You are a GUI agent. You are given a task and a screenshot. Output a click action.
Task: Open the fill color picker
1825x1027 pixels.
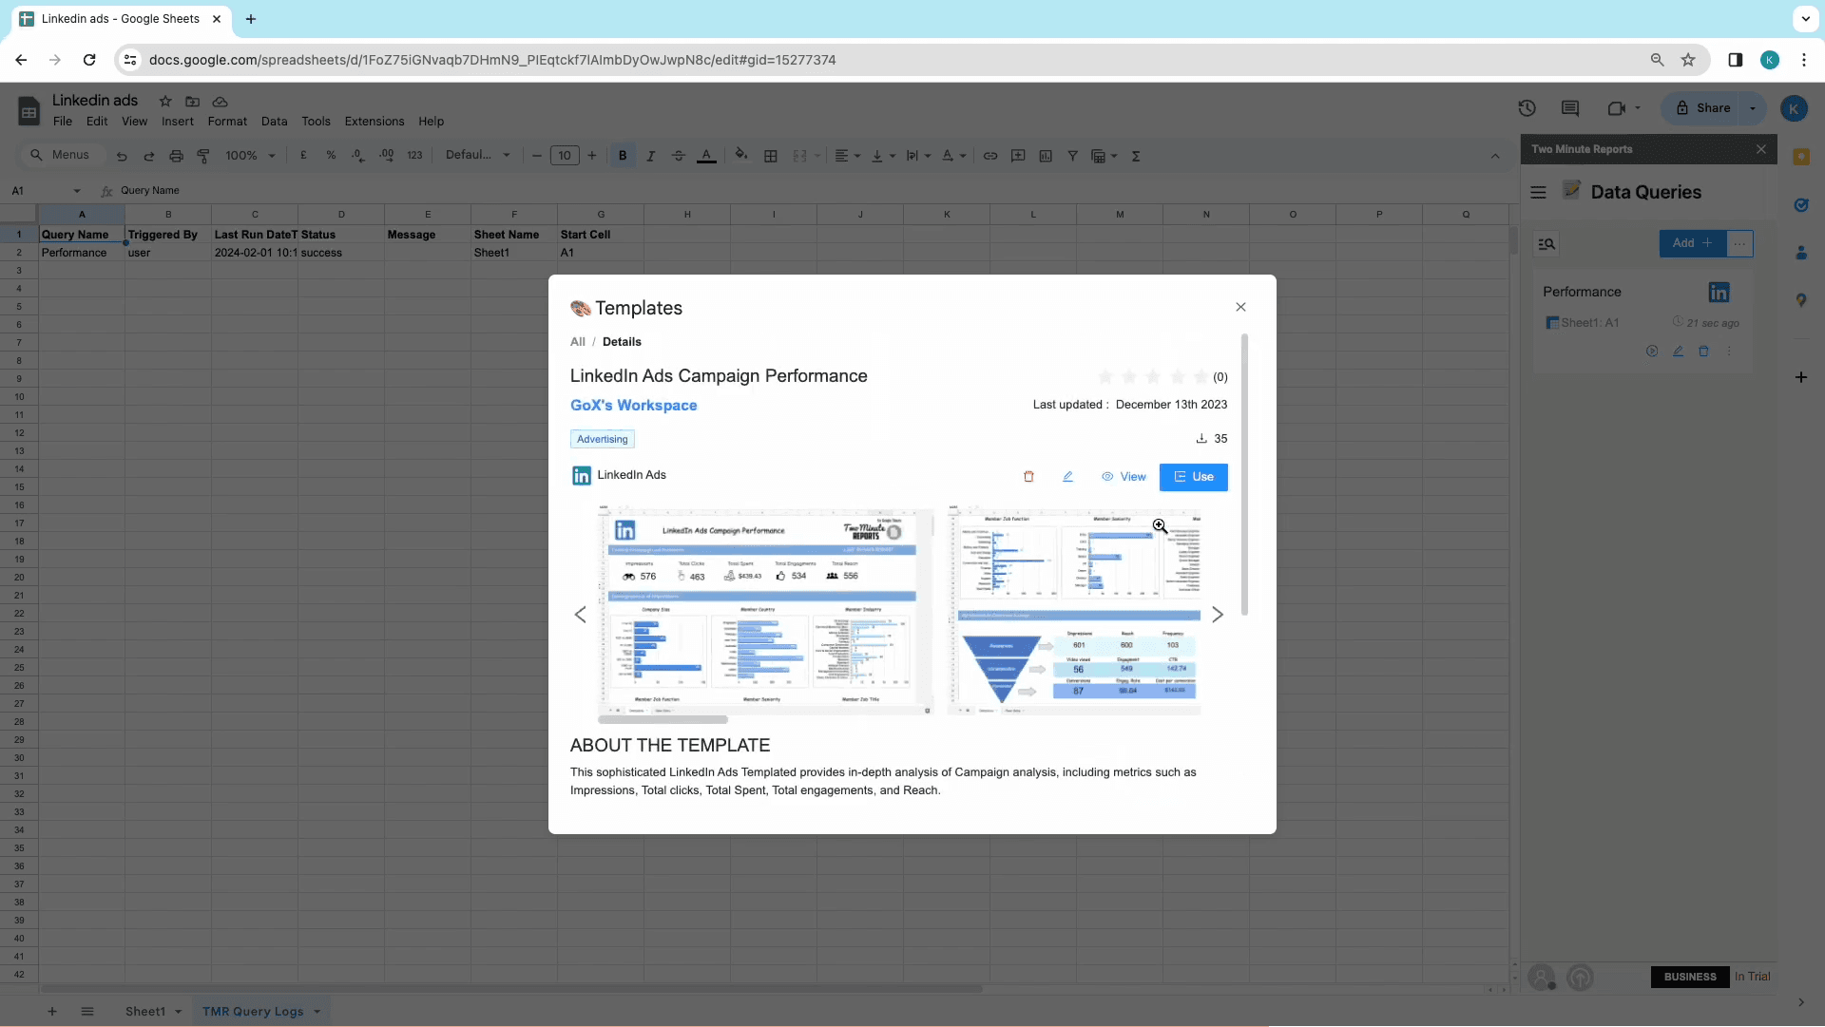click(741, 156)
